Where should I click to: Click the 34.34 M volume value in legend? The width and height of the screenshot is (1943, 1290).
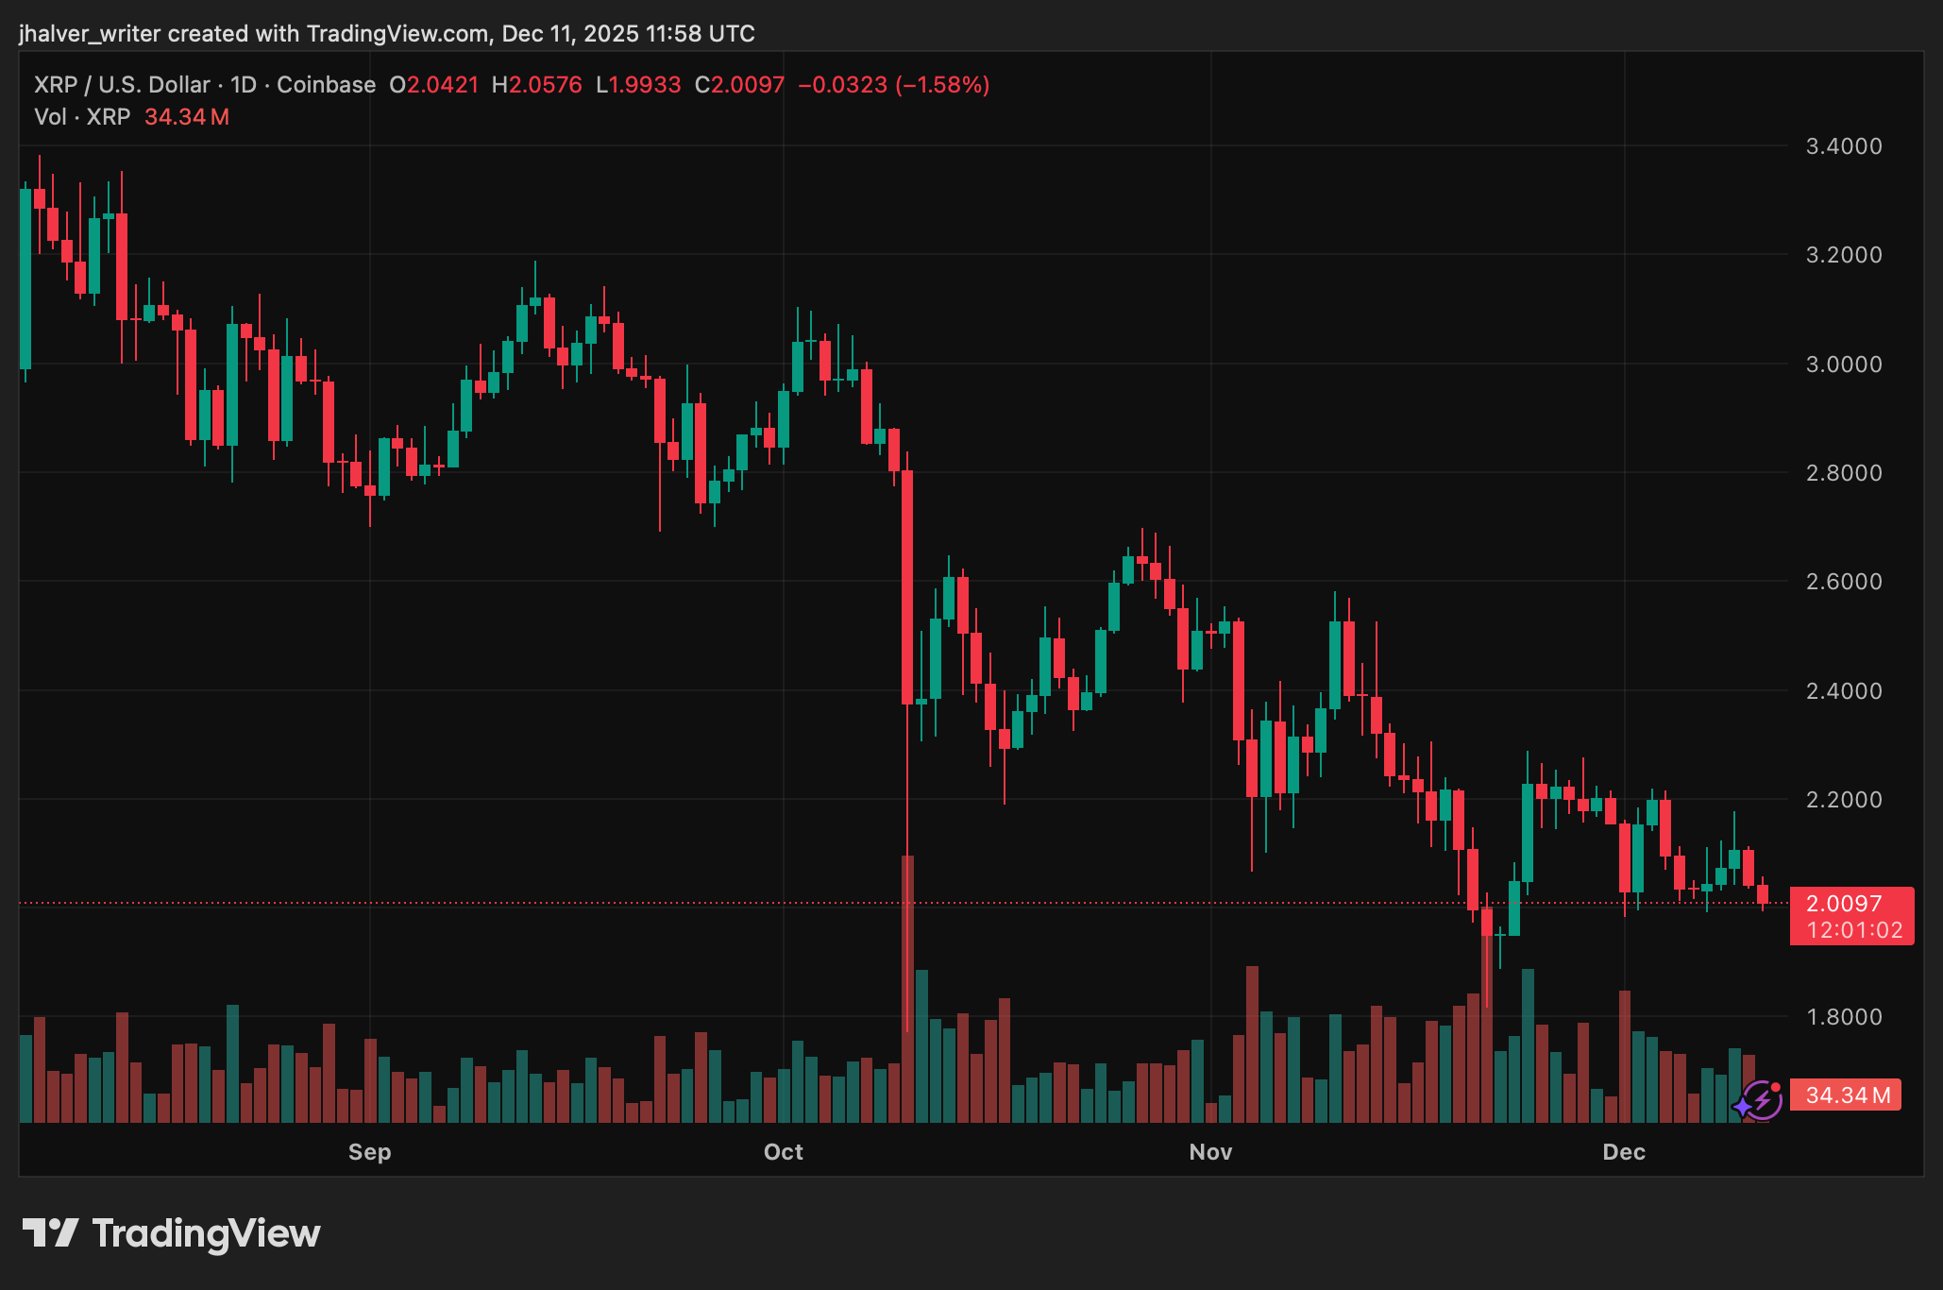tap(187, 117)
